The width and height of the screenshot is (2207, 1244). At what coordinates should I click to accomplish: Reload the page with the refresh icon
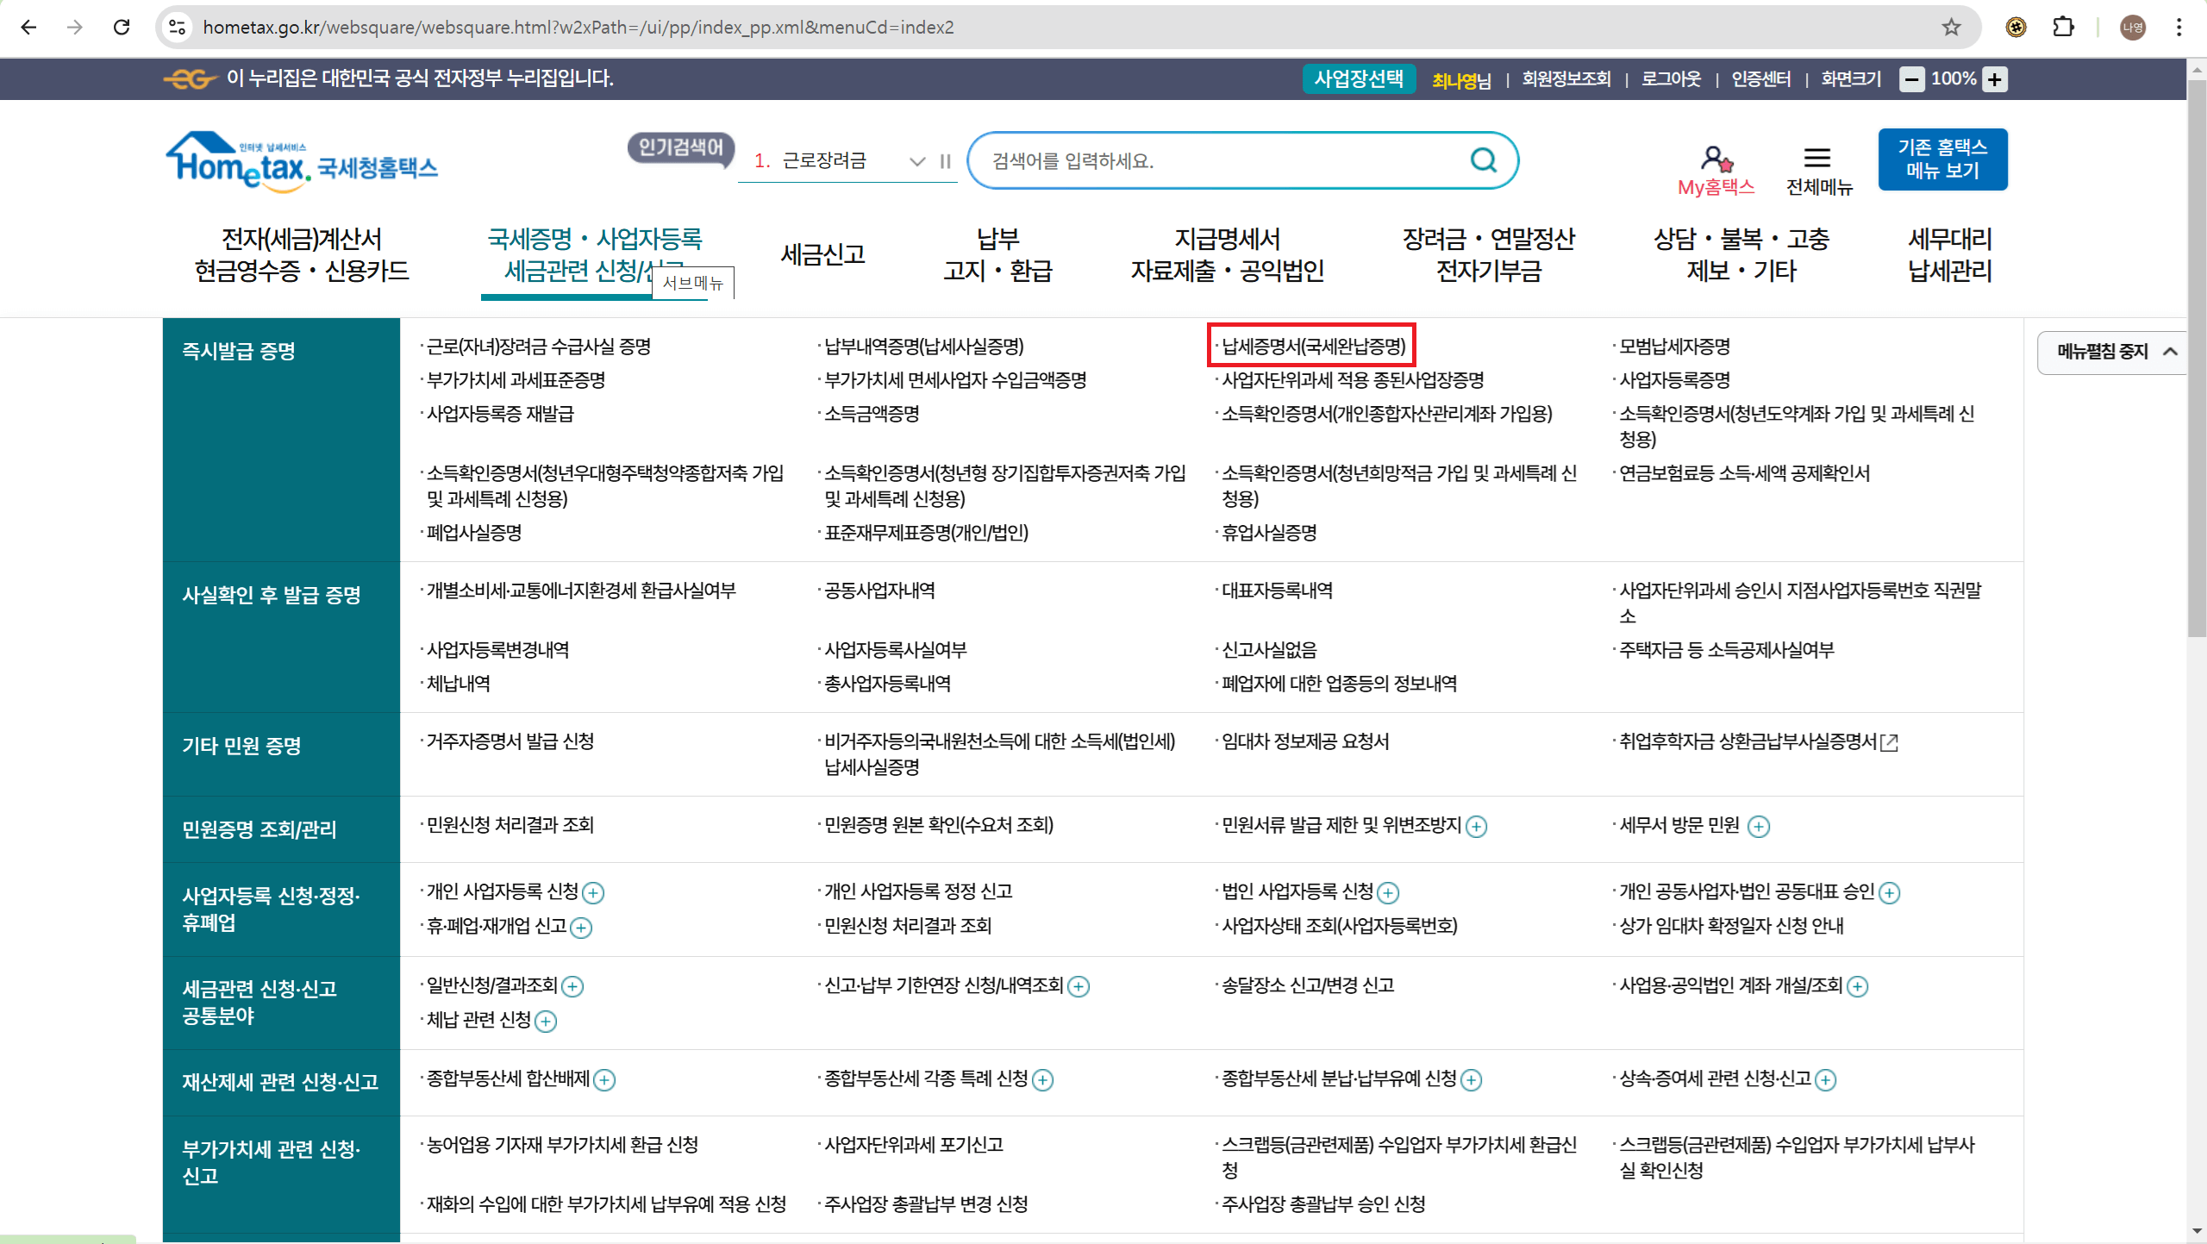[122, 27]
